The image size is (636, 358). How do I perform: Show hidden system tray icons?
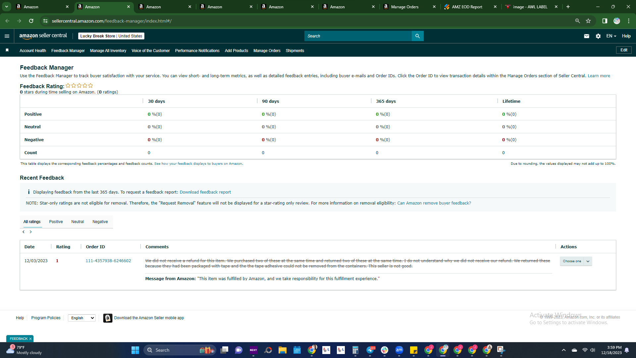[563, 350]
